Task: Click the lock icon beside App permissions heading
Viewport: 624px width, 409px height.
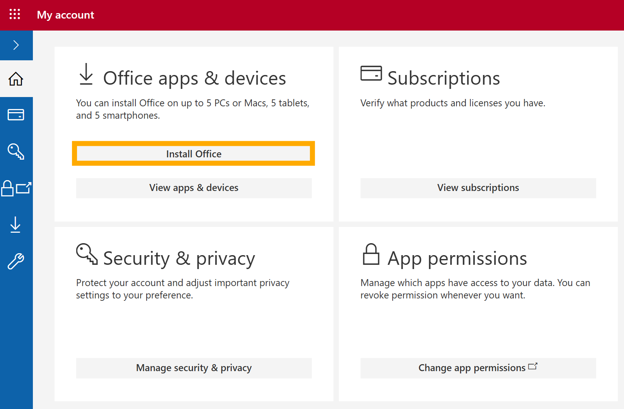Action: [371, 254]
